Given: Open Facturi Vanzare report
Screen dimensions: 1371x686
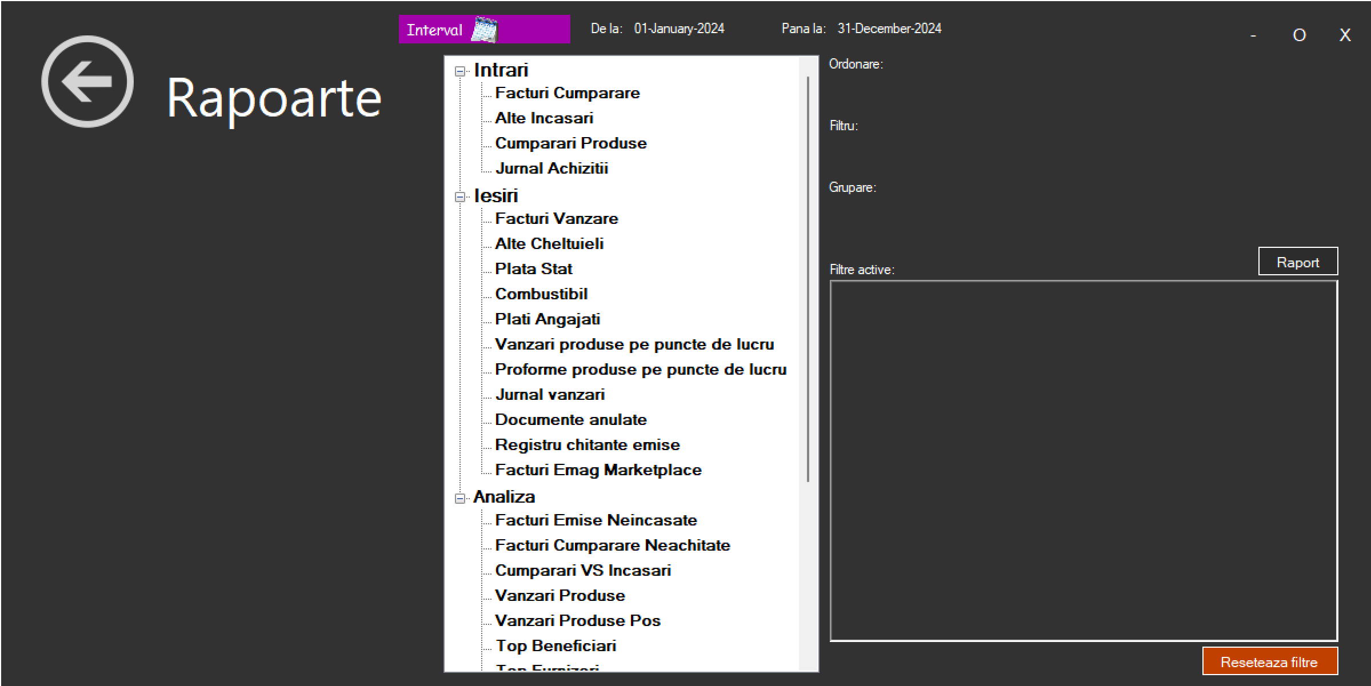Looking at the screenshot, I should coord(556,219).
